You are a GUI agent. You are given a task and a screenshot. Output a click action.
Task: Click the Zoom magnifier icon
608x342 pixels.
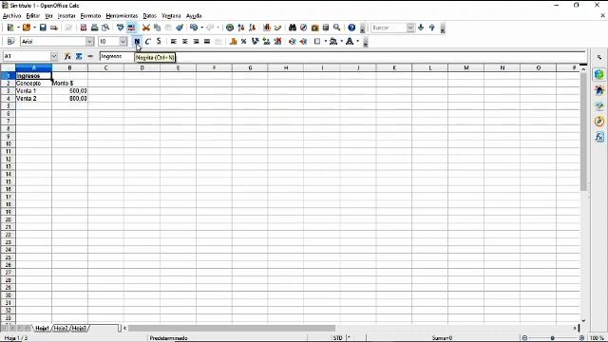click(337, 28)
